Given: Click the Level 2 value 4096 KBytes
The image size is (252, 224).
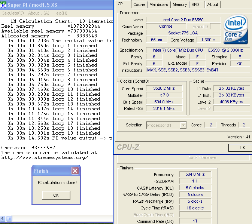Looking at the screenshot, I should pyautogui.click(x=231, y=102).
